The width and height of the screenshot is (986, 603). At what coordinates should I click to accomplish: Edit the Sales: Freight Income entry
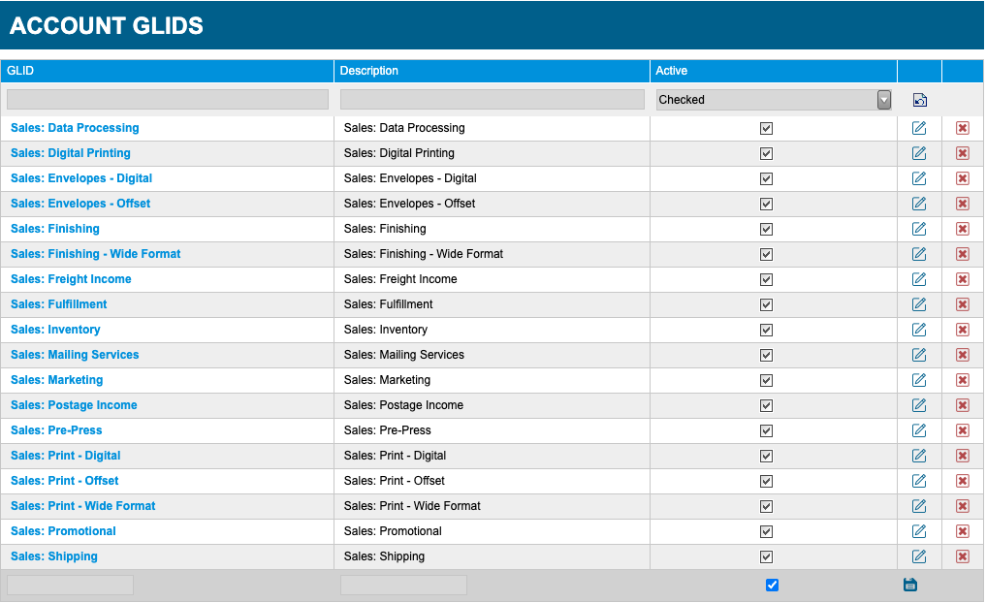pyautogui.click(x=919, y=279)
